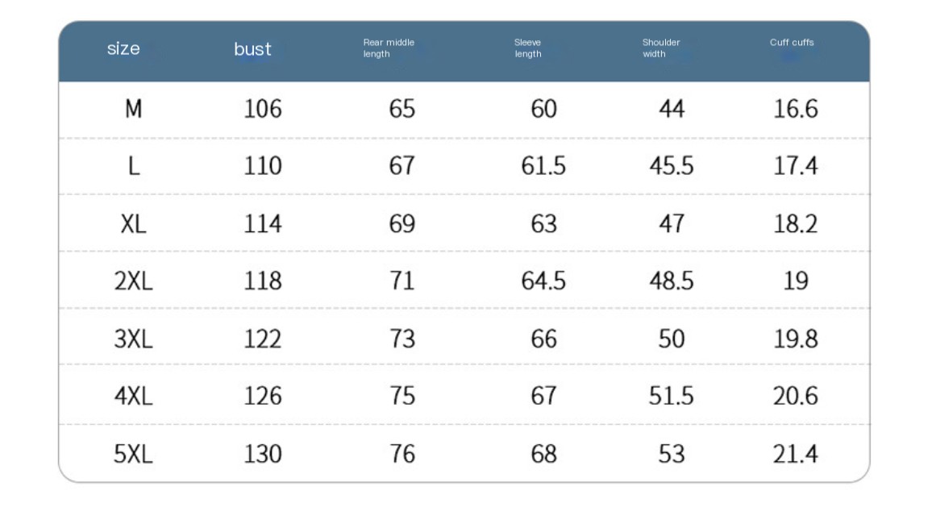Select sleeve length value 61.5

coord(543,166)
